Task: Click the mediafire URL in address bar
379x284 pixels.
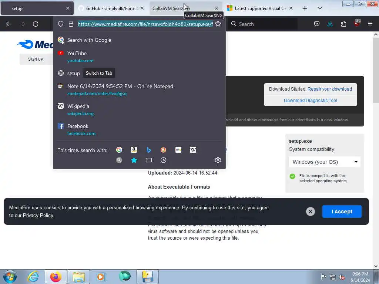Action: pos(145,24)
